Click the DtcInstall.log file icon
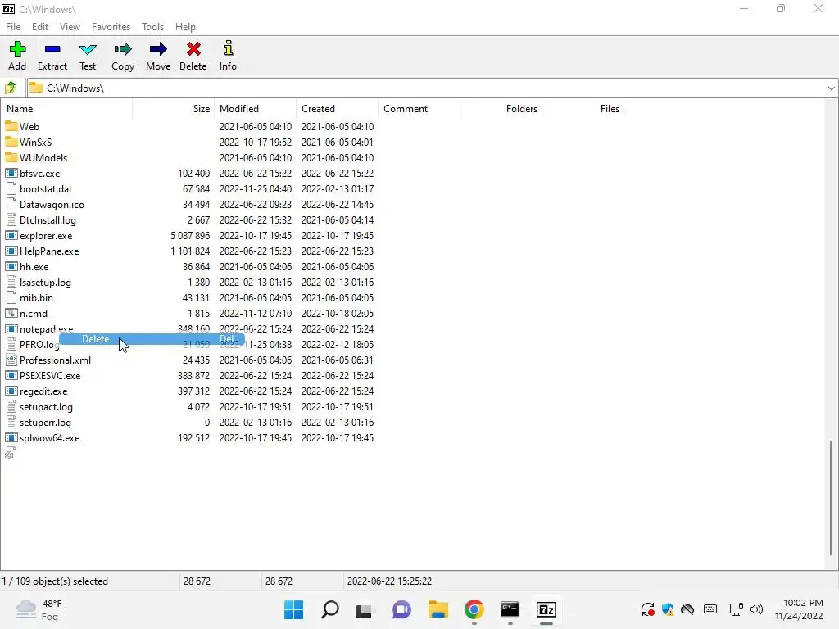 [x=11, y=219]
